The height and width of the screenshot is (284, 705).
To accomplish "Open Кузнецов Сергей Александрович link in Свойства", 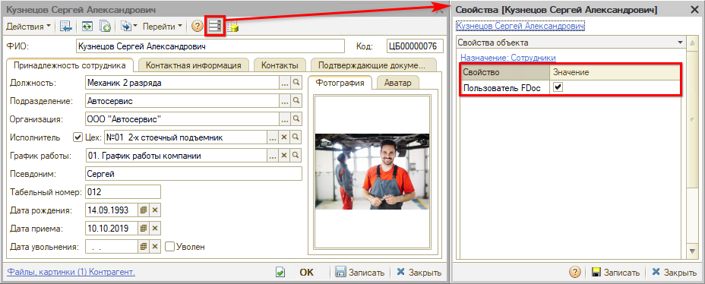I will click(x=520, y=27).
